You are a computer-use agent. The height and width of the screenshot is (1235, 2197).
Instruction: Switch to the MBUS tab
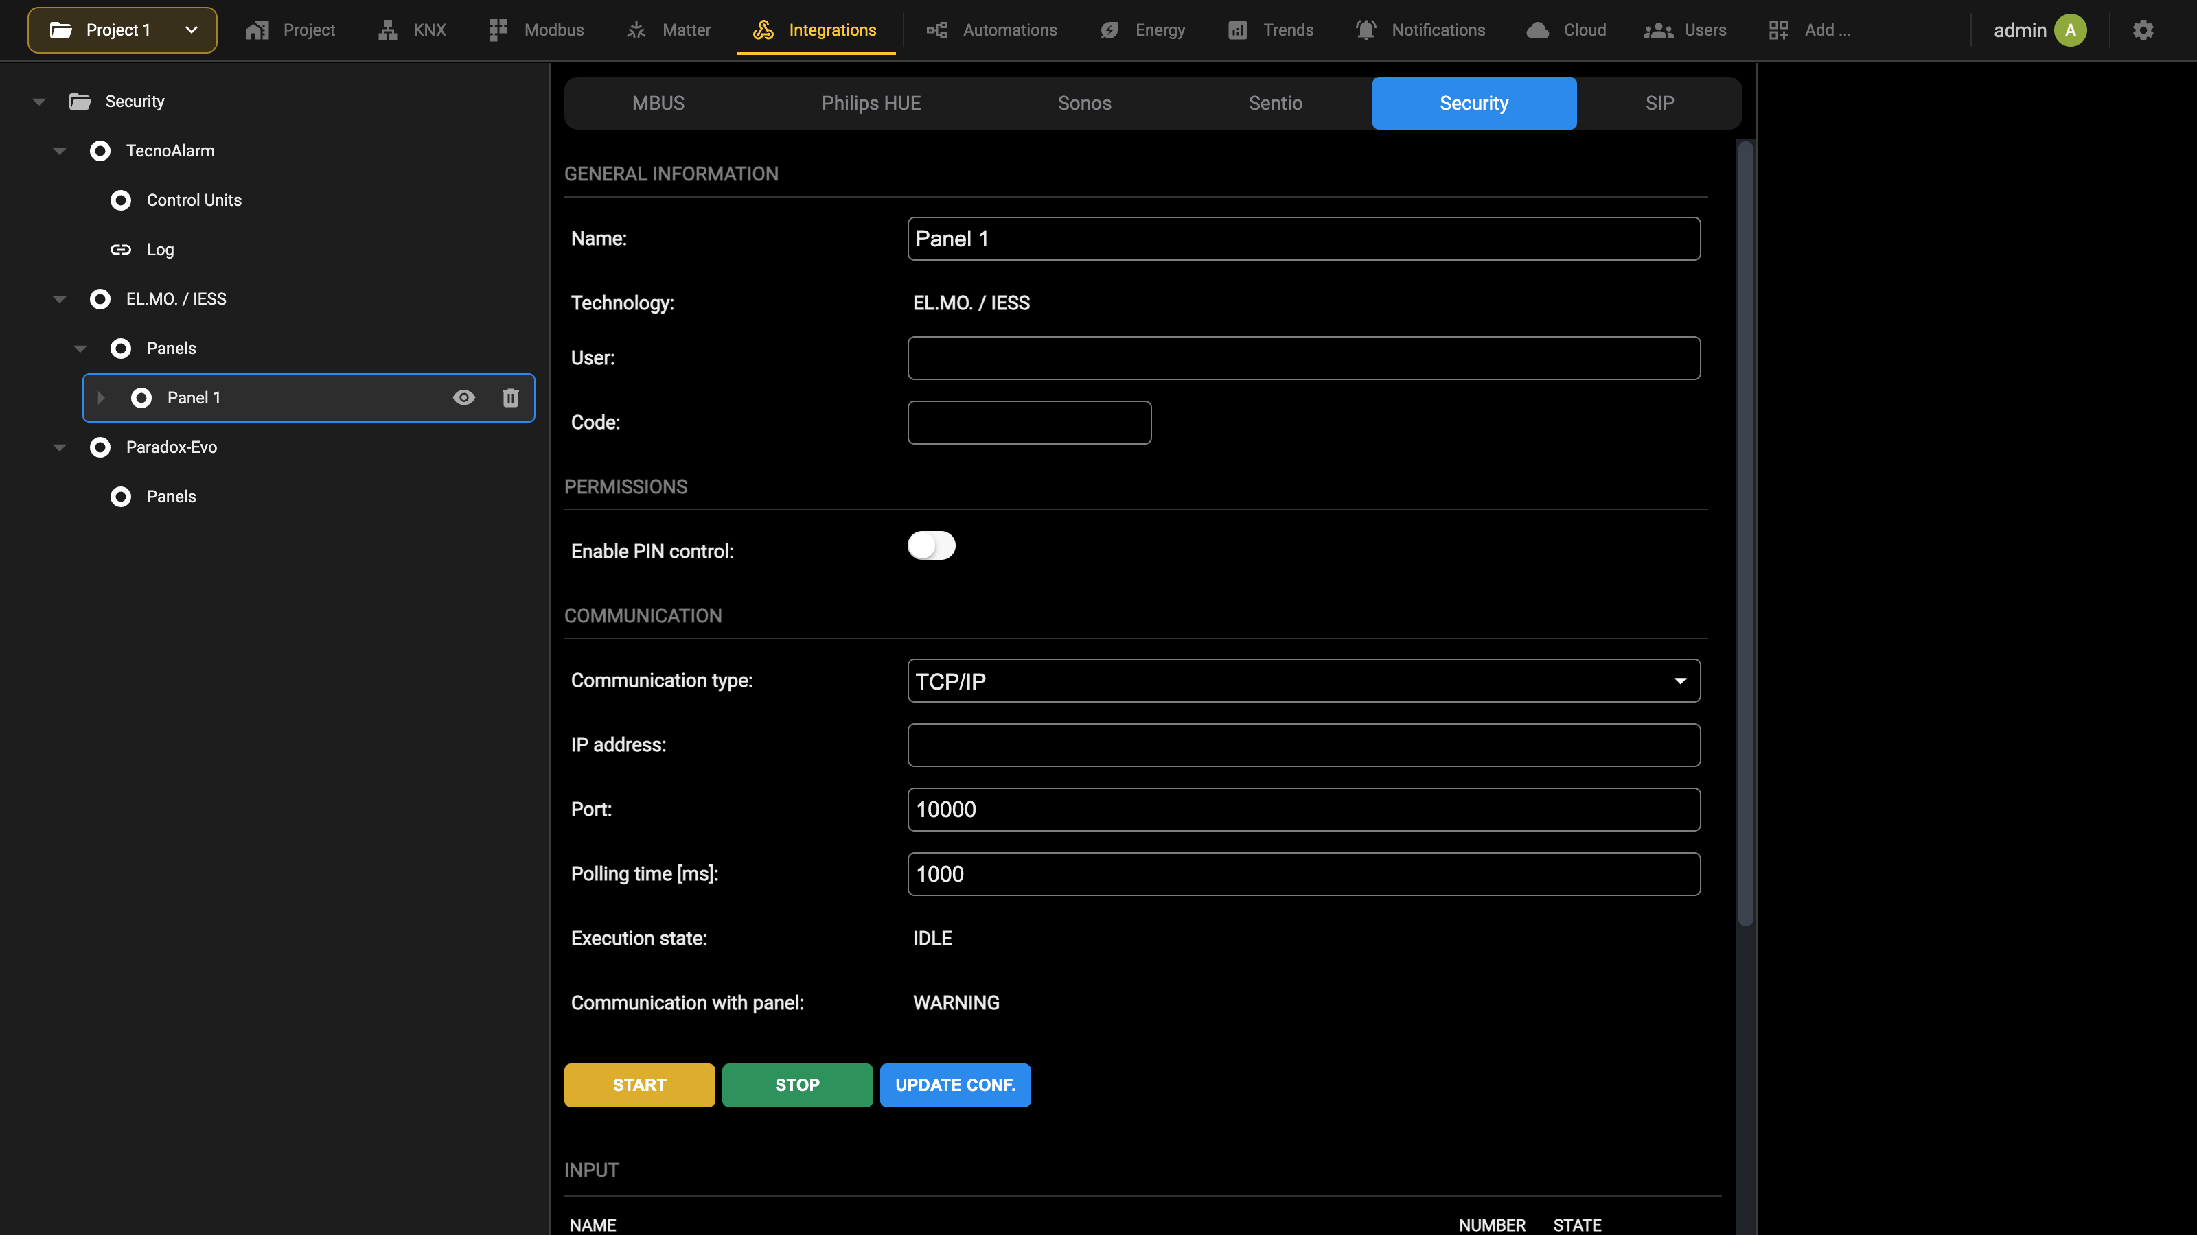point(658,103)
